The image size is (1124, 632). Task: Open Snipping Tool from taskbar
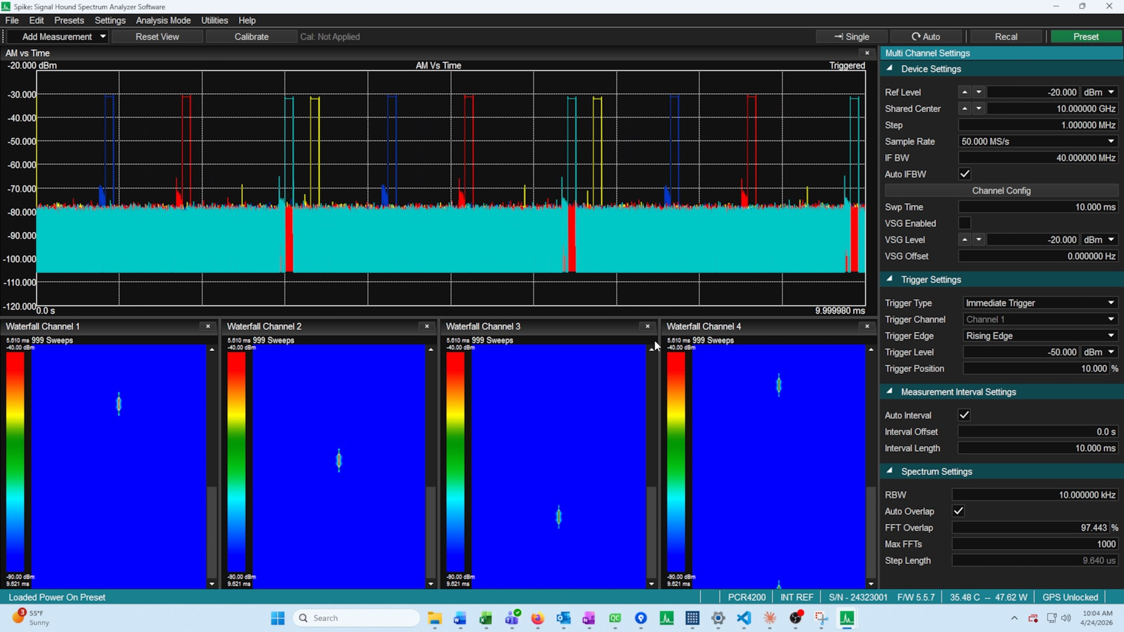[x=821, y=618]
